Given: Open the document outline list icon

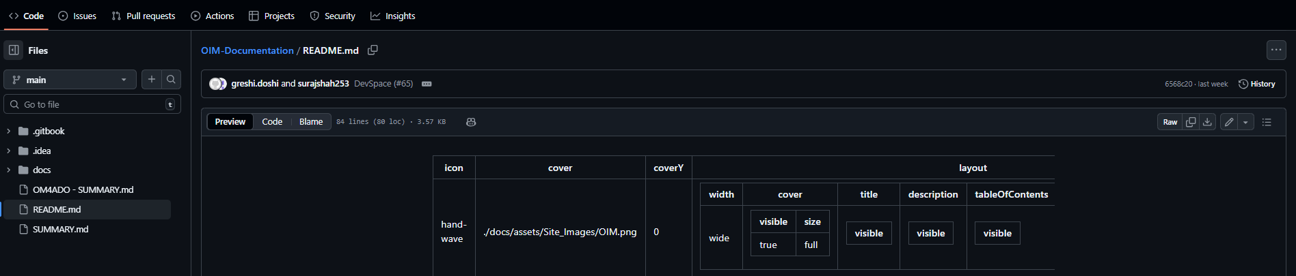Looking at the screenshot, I should pyautogui.click(x=1267, y=122).
